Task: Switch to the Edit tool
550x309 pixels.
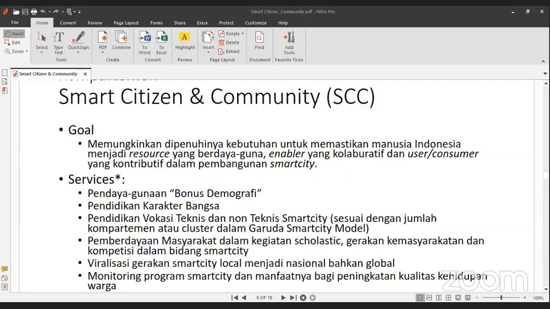Action: [12, 42]
